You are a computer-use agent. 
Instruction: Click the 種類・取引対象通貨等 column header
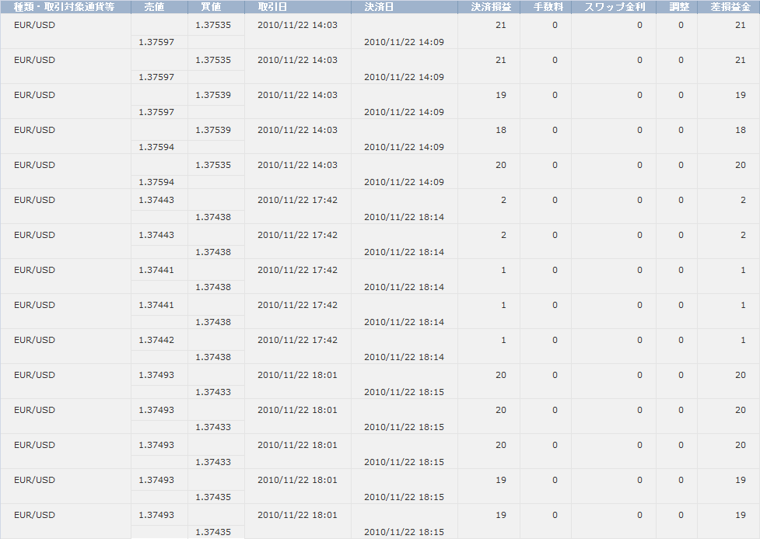(x=65, y=7)
